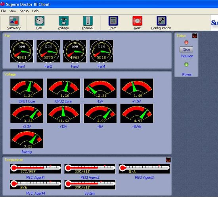
Task: Click the PECI Agent3 label
Action: (144, 178)
